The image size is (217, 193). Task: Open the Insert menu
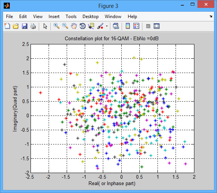click(54, 17)
